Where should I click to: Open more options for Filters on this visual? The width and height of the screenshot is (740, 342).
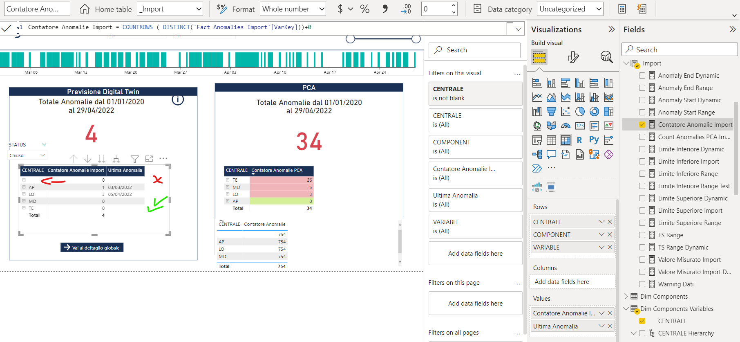point(517,74)
